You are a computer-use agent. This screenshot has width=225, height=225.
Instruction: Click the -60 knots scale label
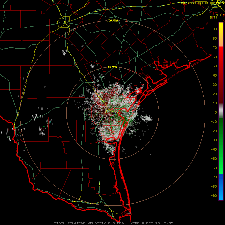pyautogui.click(x=214, y=168)
